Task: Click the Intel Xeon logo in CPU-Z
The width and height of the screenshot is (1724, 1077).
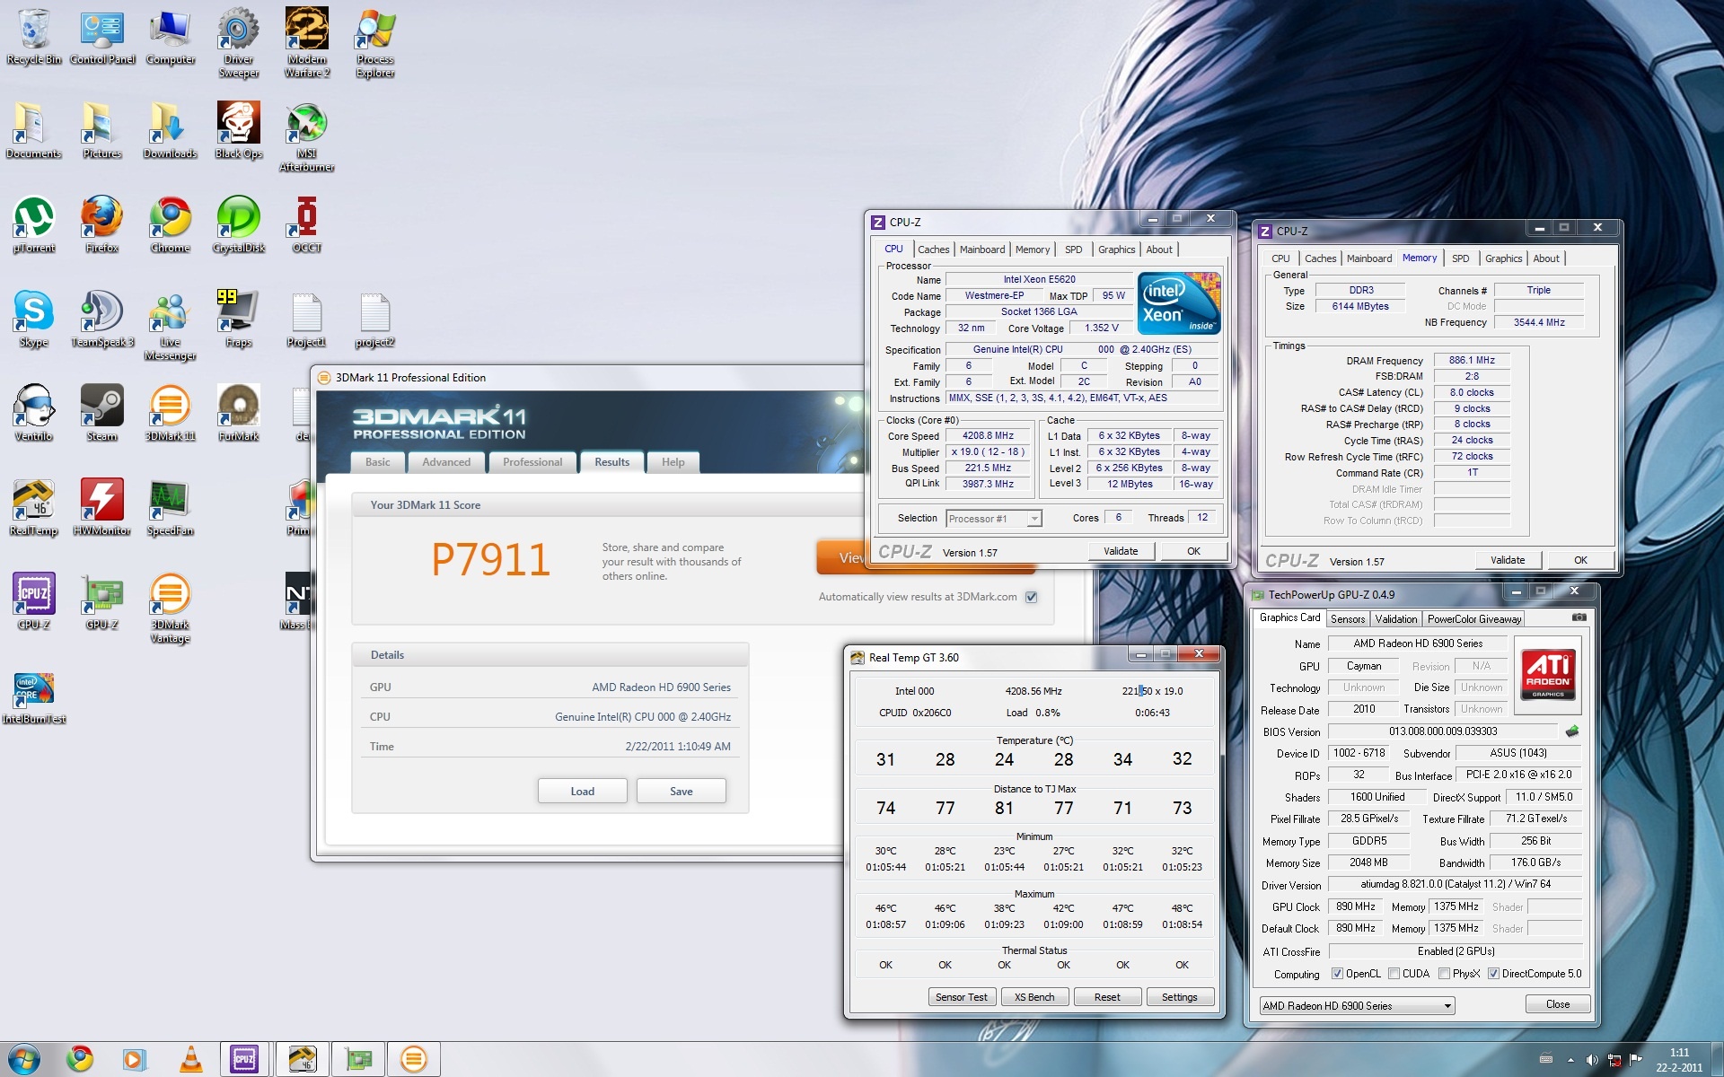Action: point(1179,303)
